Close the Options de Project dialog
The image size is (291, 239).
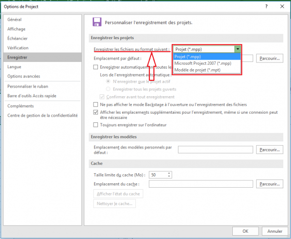click(x=281, y=6)
